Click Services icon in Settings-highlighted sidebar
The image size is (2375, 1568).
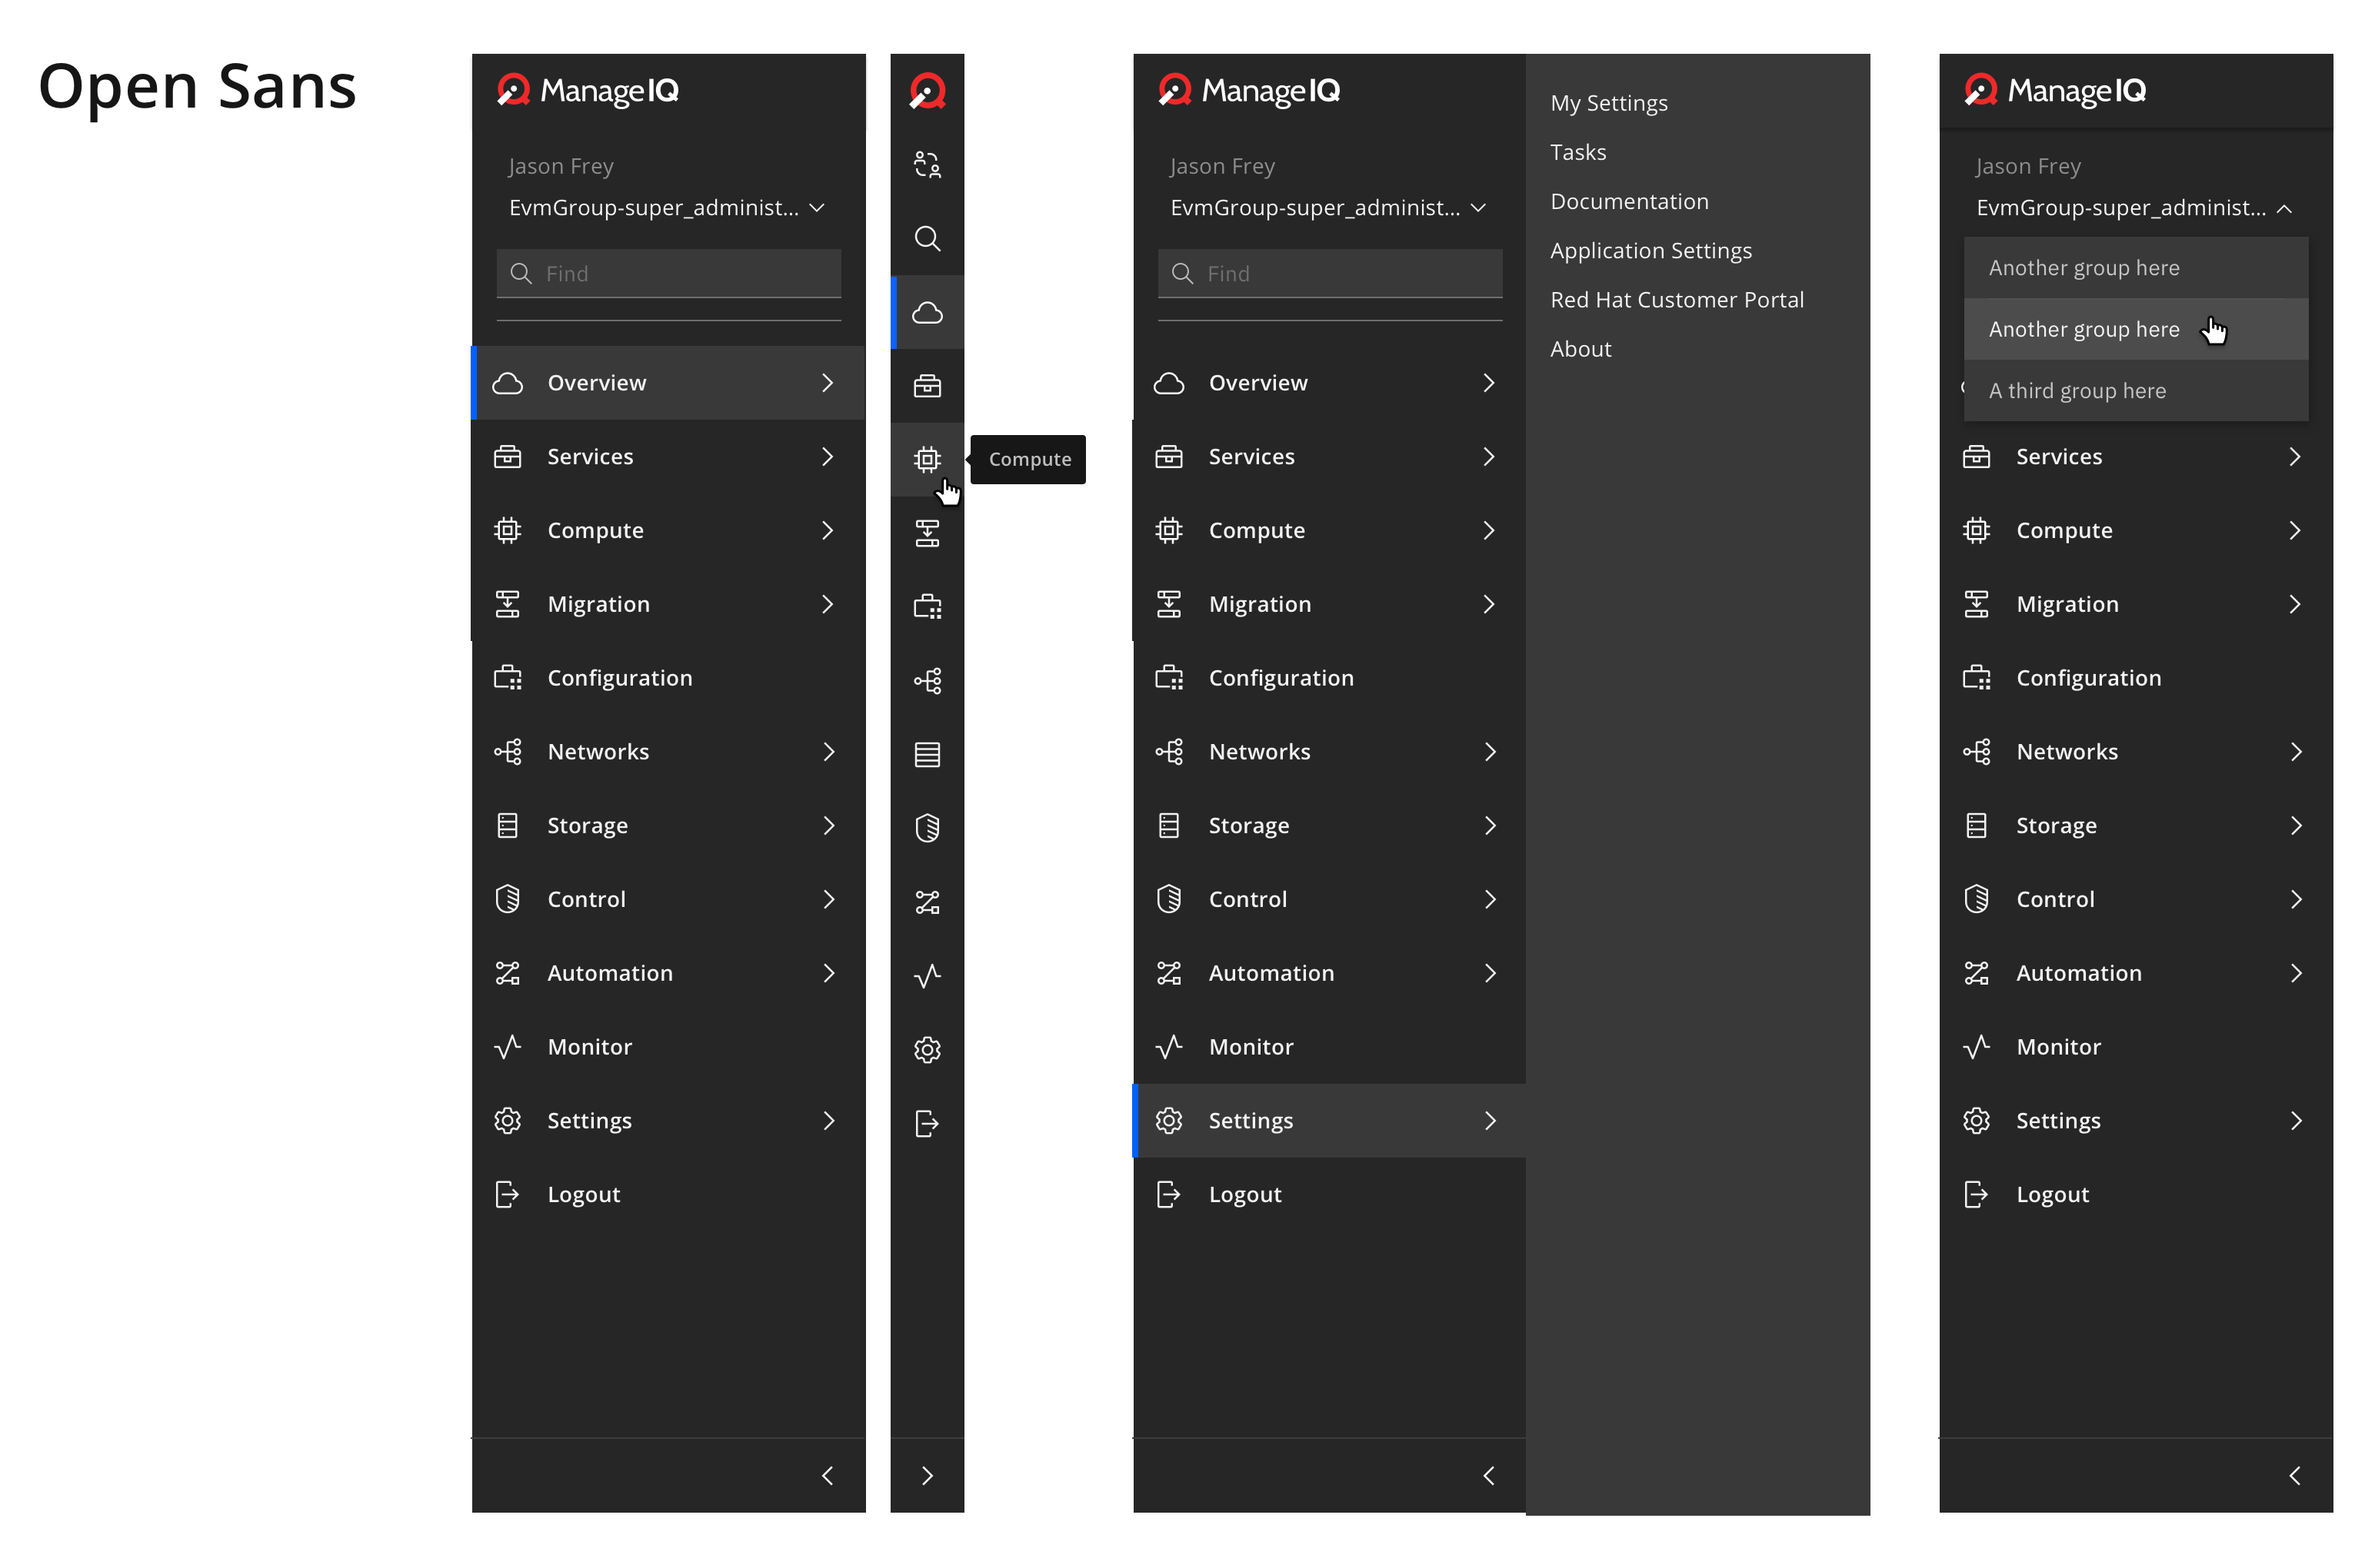(x=1168, y=456)
